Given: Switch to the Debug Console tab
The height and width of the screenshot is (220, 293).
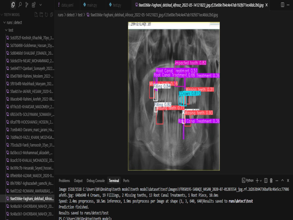Looking at the screenshot, I should point(96,181).
